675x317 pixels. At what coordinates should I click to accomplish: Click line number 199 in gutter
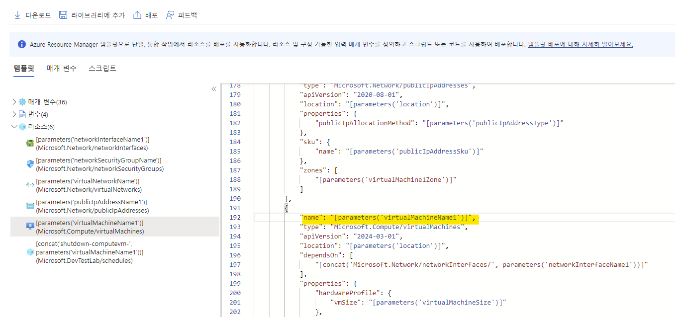coord(235,283)
